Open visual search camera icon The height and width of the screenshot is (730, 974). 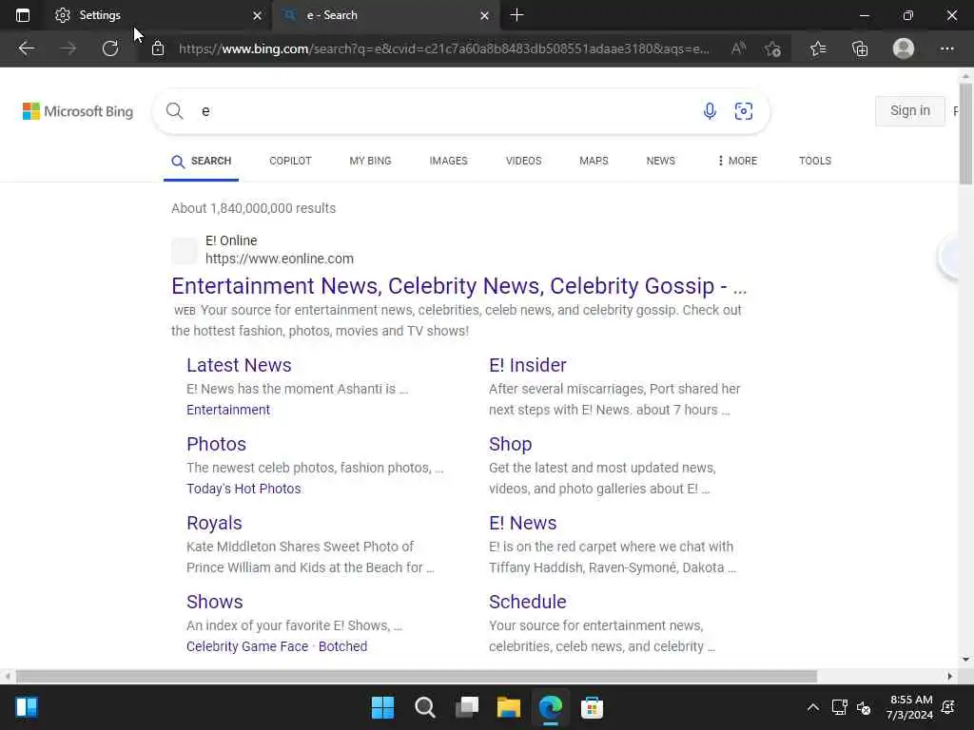coord(744,111)
